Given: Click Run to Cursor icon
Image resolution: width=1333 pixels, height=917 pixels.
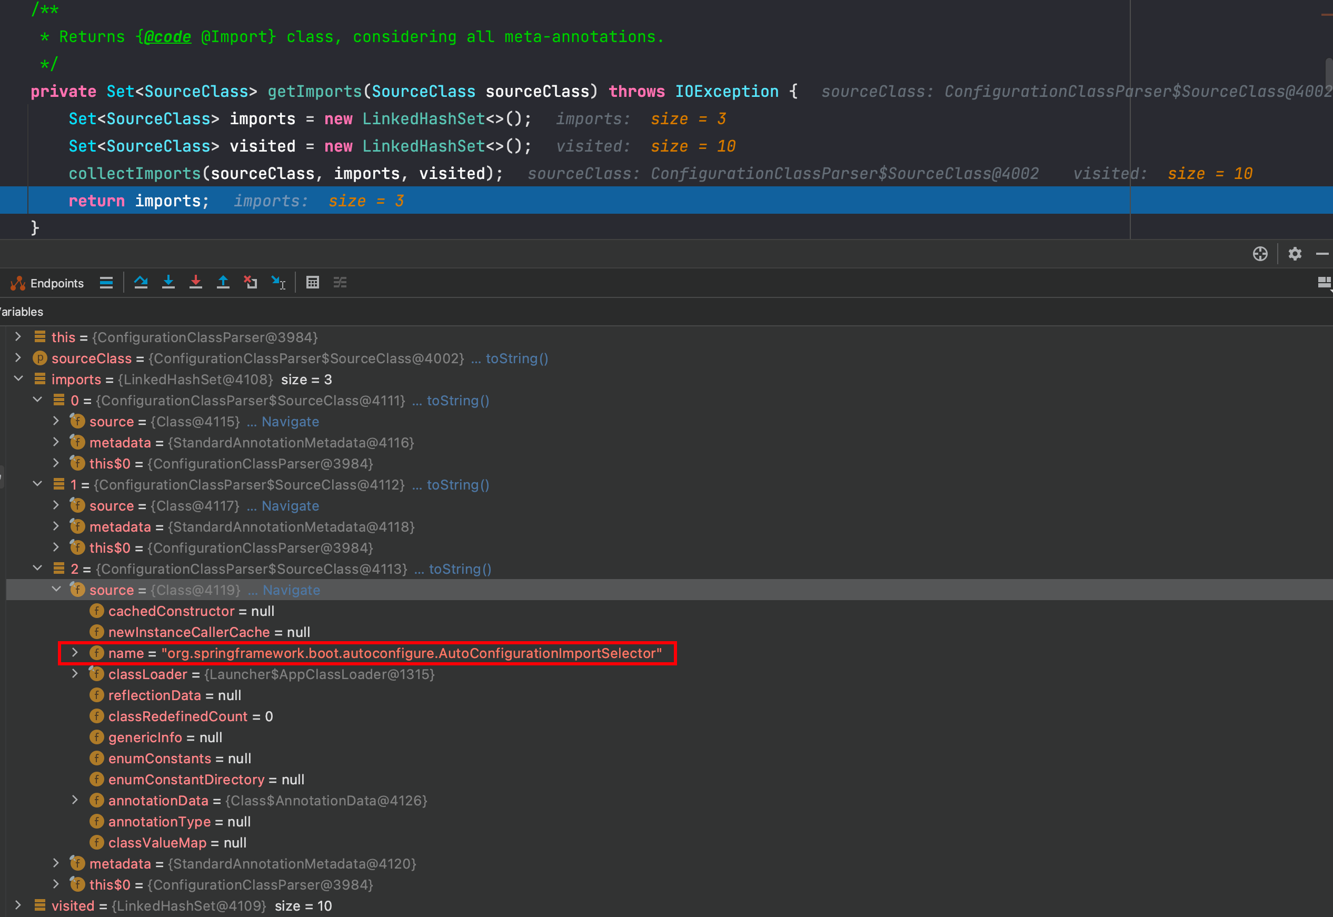Looking at the screenshot, I should (278, 283).
